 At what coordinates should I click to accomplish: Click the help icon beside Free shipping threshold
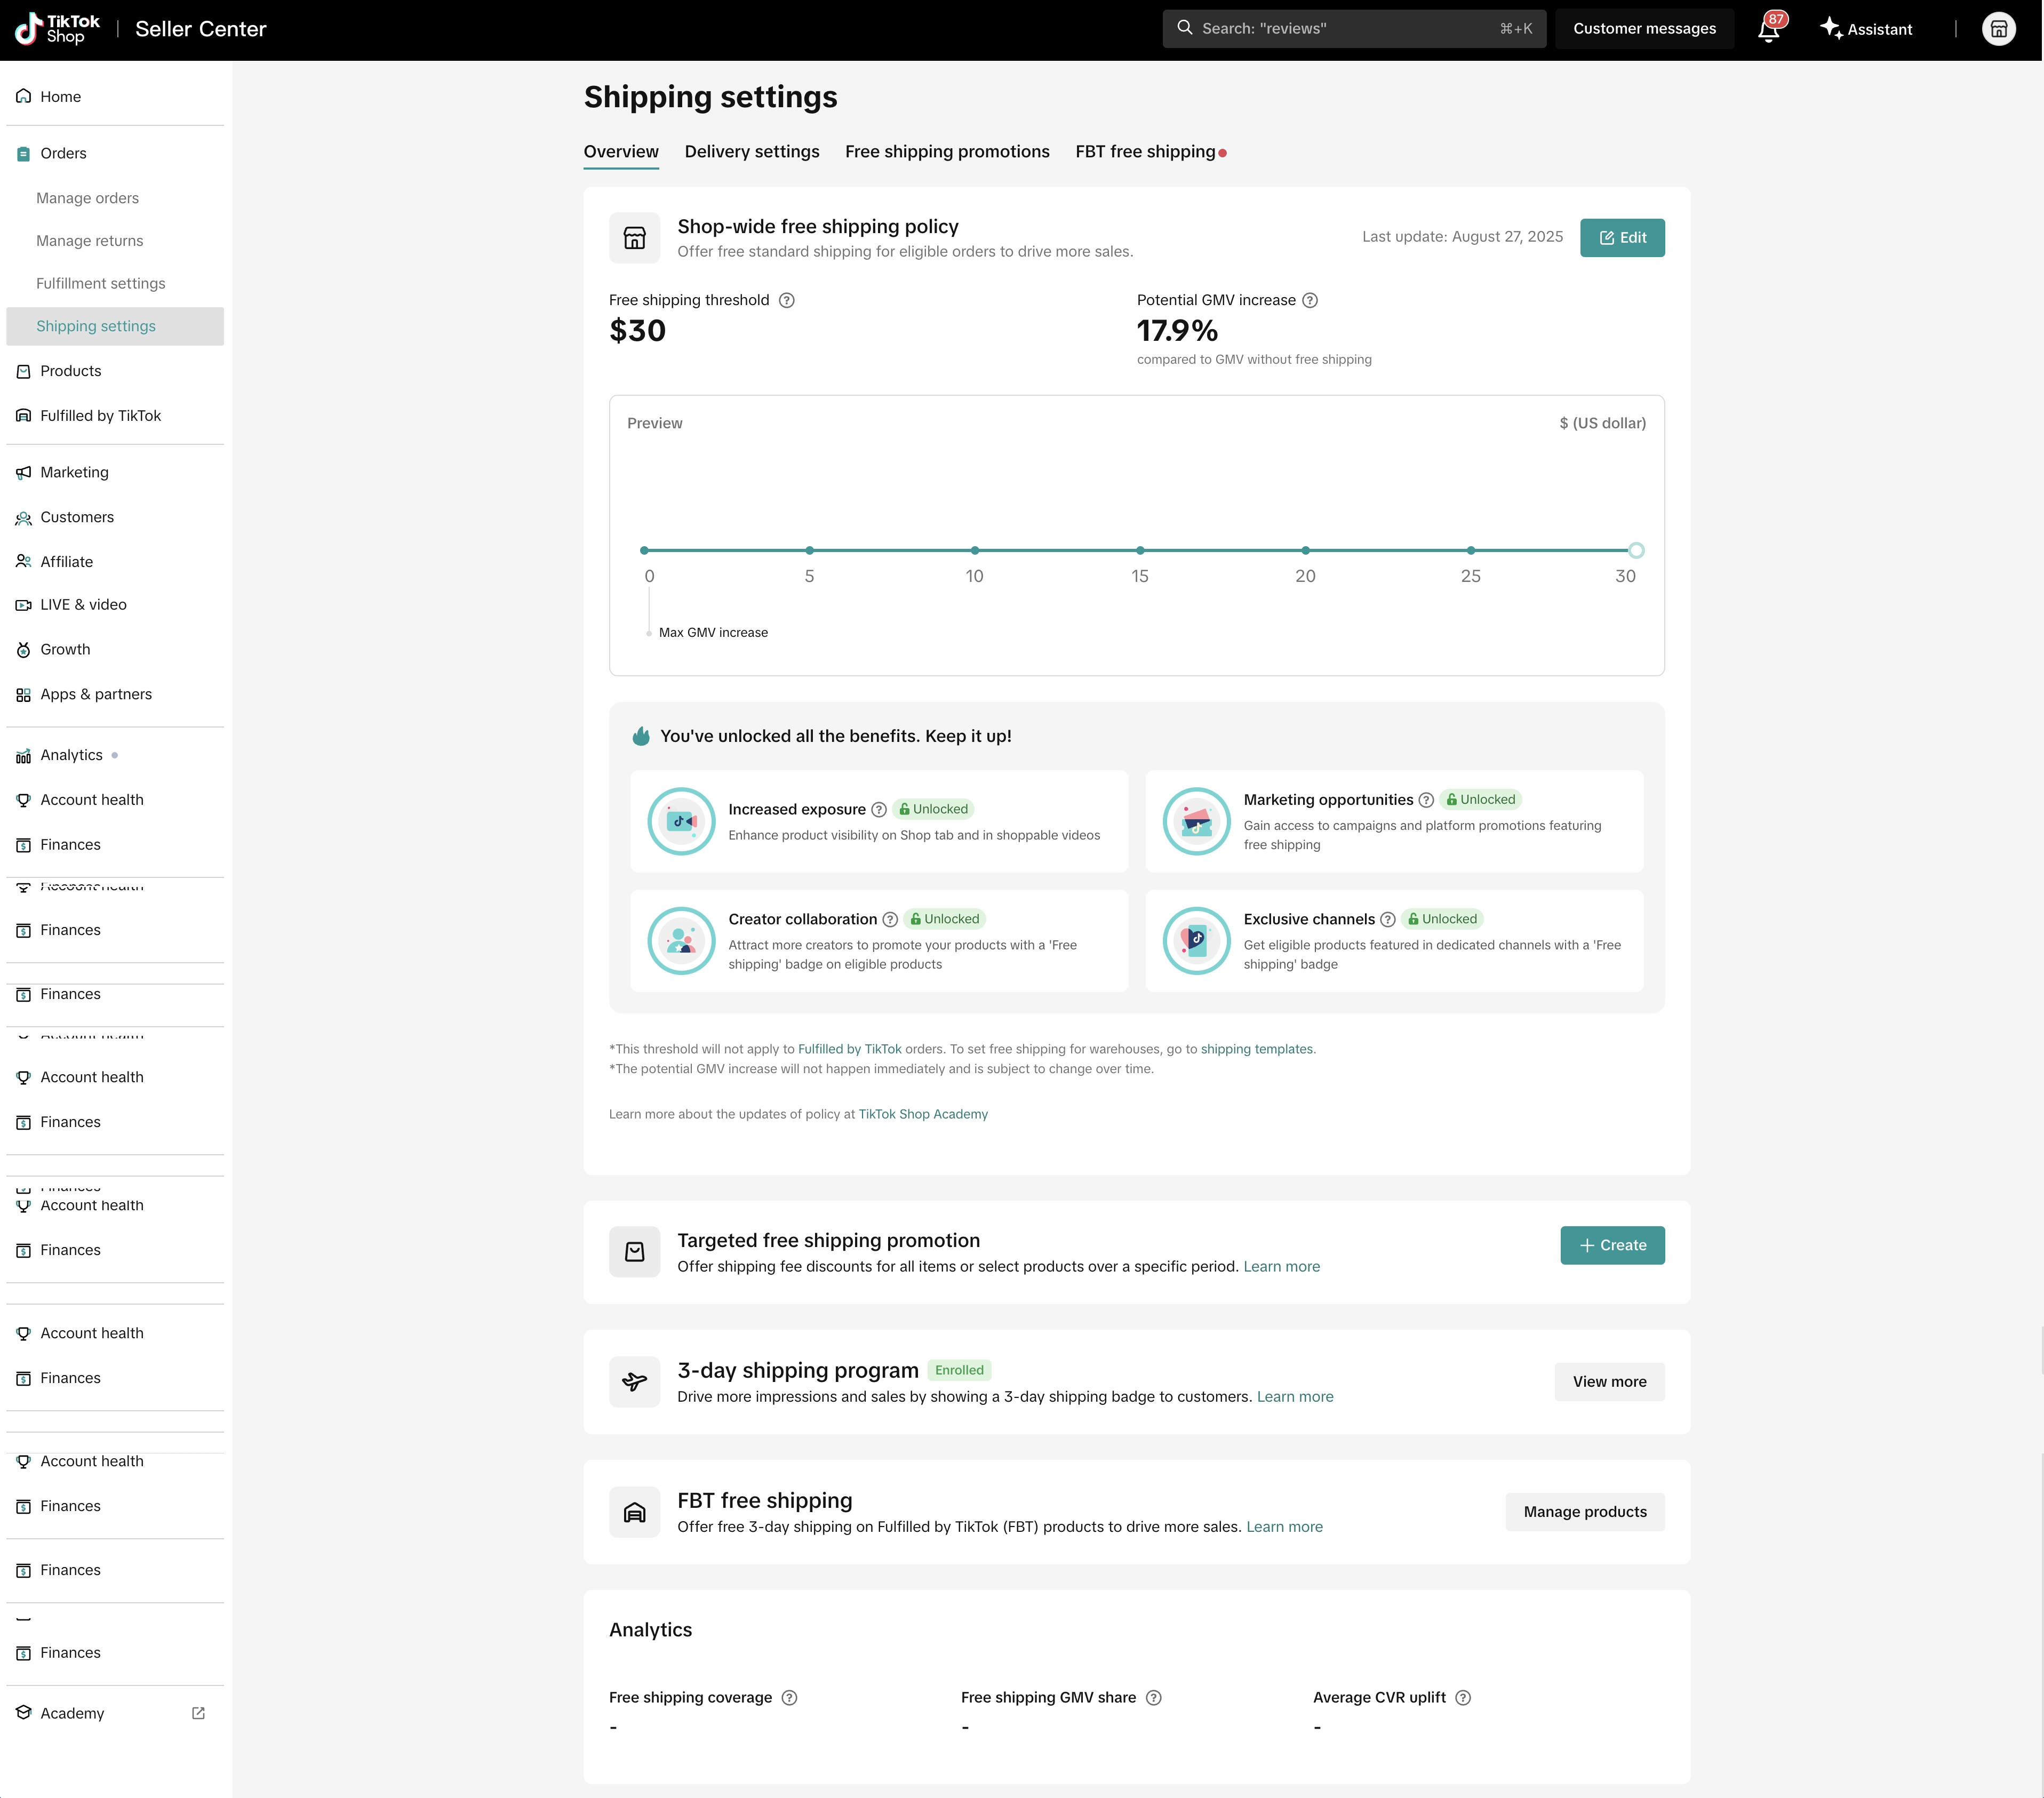pos(787,300)
